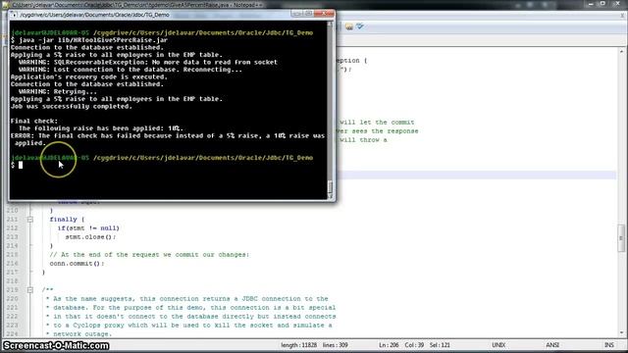This screenshot has width=628, height=353.
Task: Click the terminal command prompt cursor
Action: pos(21,165)
